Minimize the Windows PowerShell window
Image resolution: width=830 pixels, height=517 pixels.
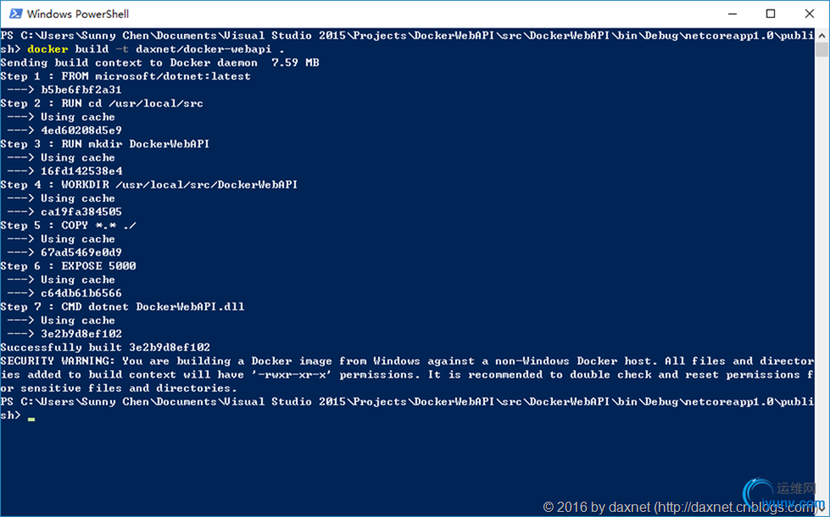[x=733, y=14]
